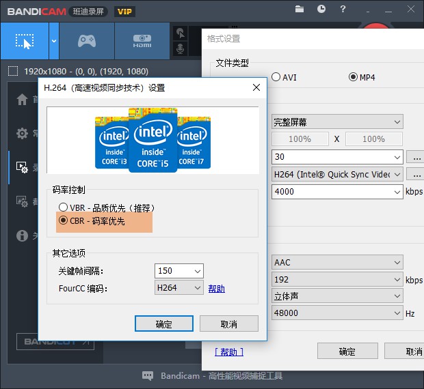Open Home tab in Bandicam sidebar
The image size is (424, 389).
(22, 99)
